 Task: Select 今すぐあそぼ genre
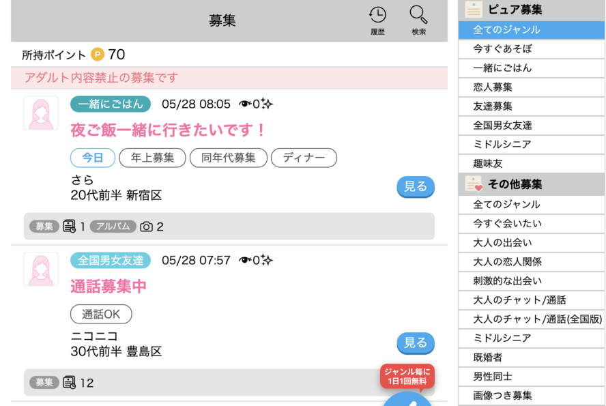pyautogui.click(x=532, y=48)
